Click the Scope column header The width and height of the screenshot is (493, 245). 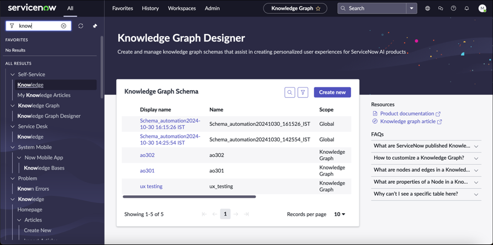point(326,110)
